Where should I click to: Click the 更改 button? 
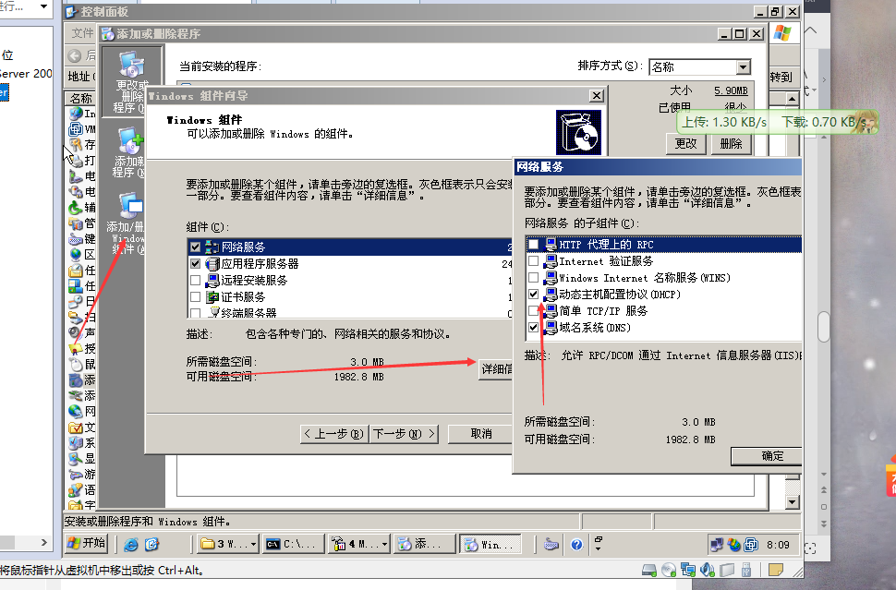685,144
